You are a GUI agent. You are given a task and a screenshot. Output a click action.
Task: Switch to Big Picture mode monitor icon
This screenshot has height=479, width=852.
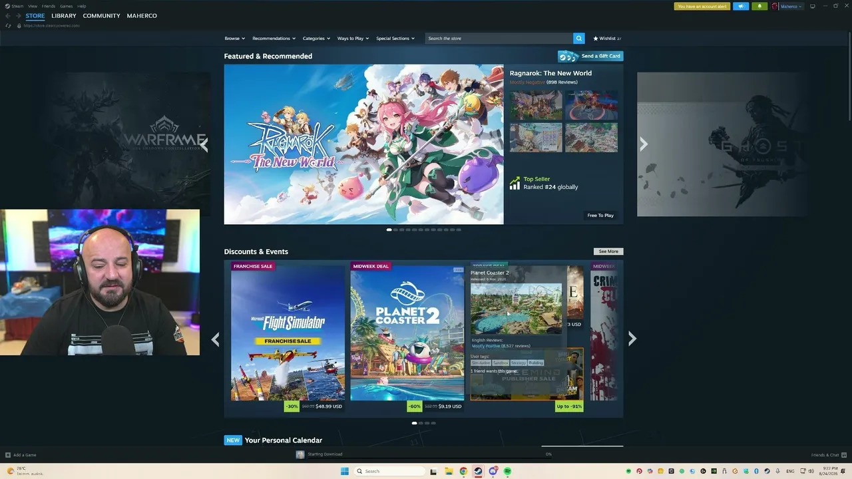(x=812, y=7)
